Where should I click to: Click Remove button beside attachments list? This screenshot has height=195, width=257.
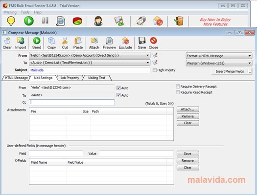click(188, 116)
